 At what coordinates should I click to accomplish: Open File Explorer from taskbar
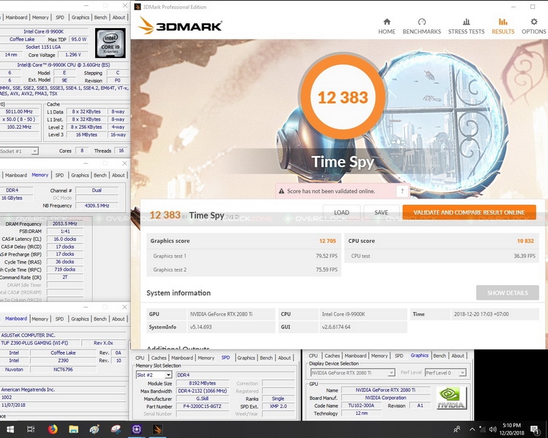point(73,429)
